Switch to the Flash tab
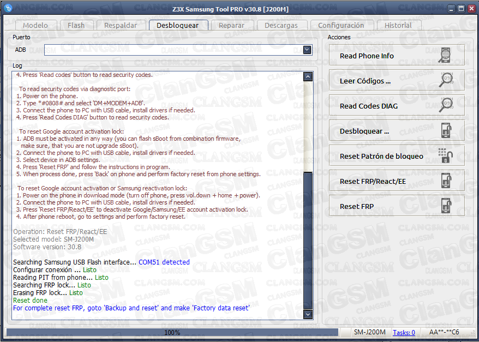This screenshot has height=342, width=479. pyautogui.click(x=76, y=25)
